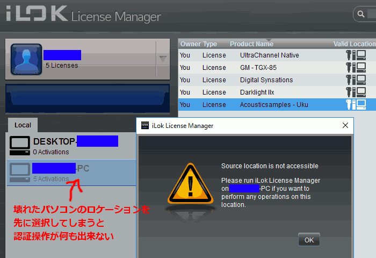Viewport: 376px width, 258px height.
Task: Click valid location icons for UltraChannel Native
Action: 356,55
